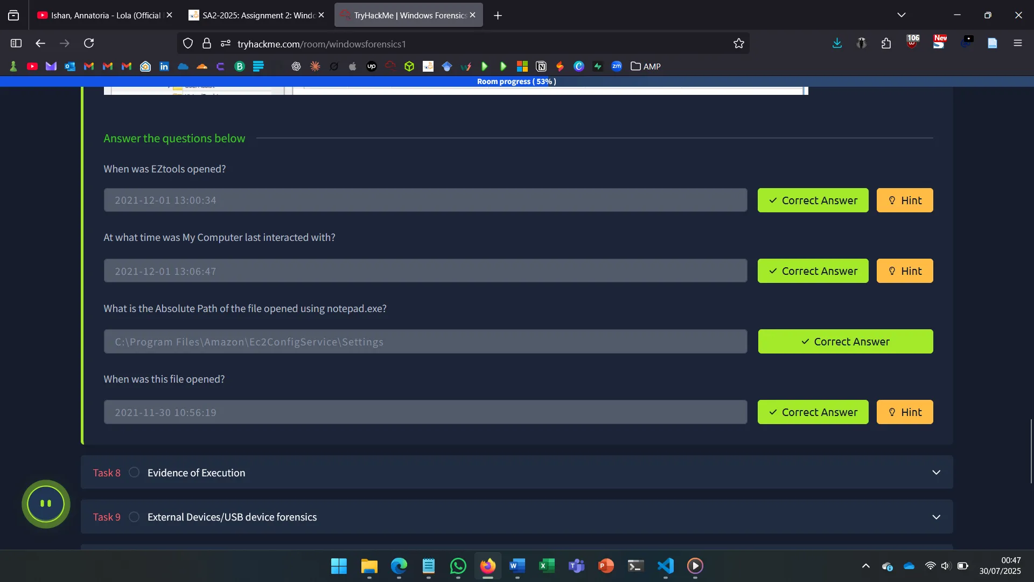
Task: Click Hint for EZtools opened question
Action: tap(904, 200)
